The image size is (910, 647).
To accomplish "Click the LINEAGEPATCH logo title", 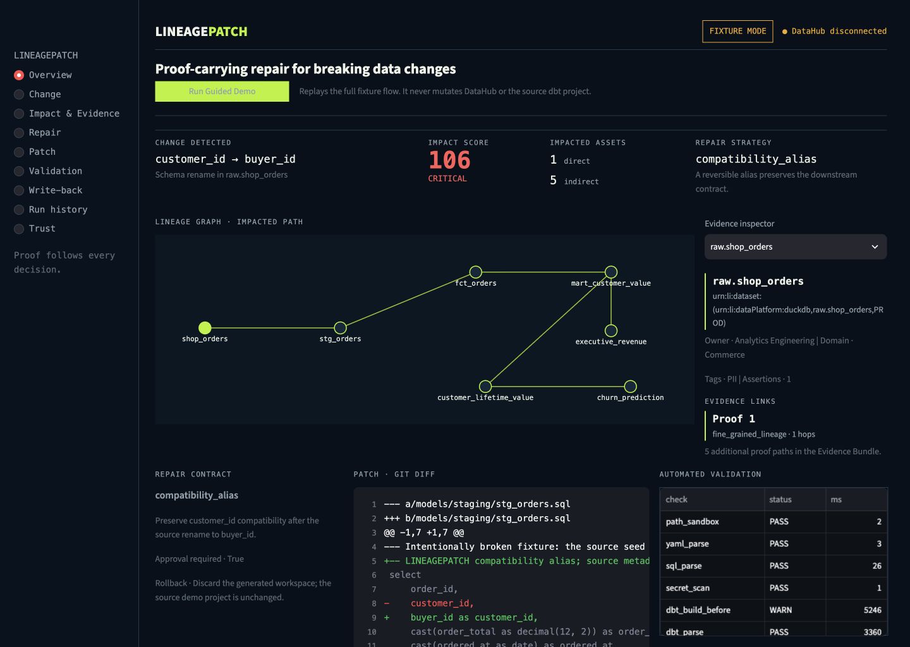I will (x=201, y=32).
